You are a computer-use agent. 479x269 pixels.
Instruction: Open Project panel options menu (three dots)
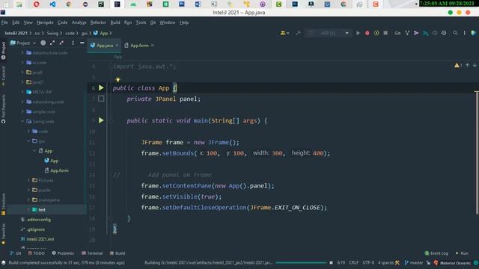[x=73, y=43]
